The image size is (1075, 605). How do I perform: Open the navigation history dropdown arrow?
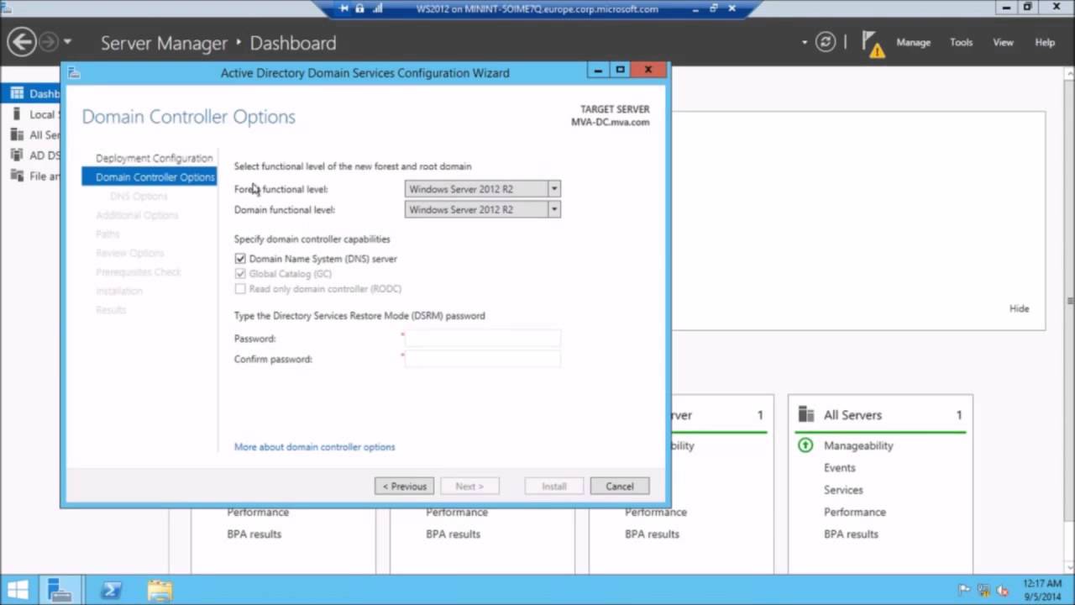click(67, 42)
